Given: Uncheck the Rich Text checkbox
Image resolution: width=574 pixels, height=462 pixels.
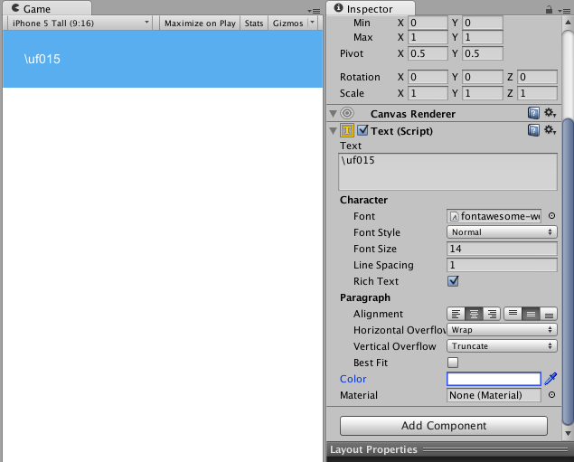Looking at the screenshot, I should pos(453,281).
